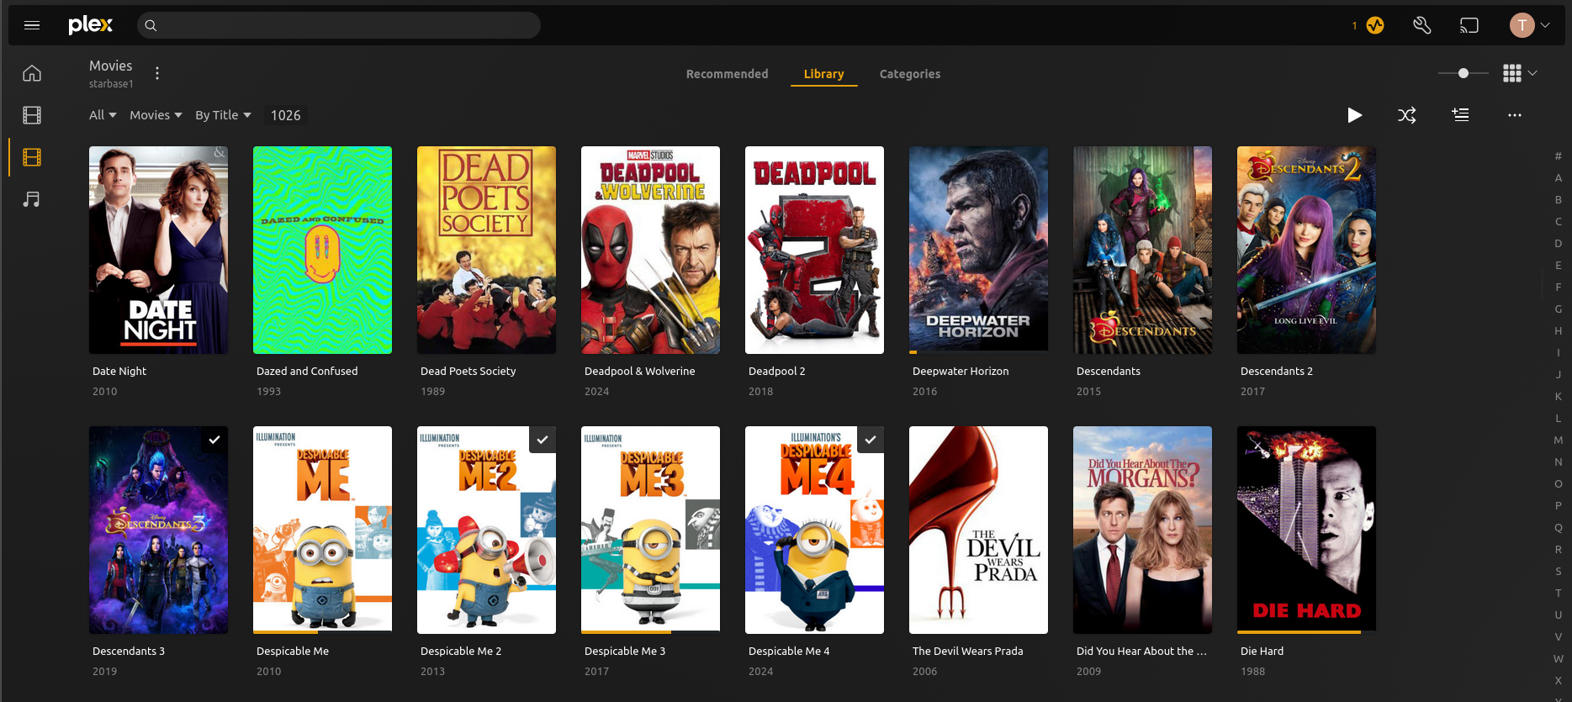This screenshot has width=1572, height=702.
Task: Add library to play queue
Action: click(x=1461, y=115)
